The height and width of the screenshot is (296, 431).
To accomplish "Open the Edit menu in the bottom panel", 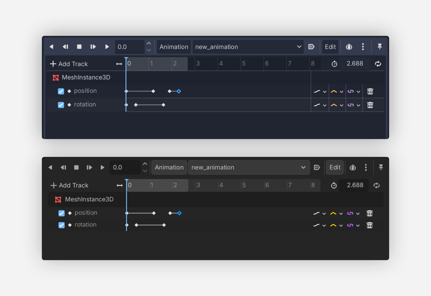I will tap(335, 167).
